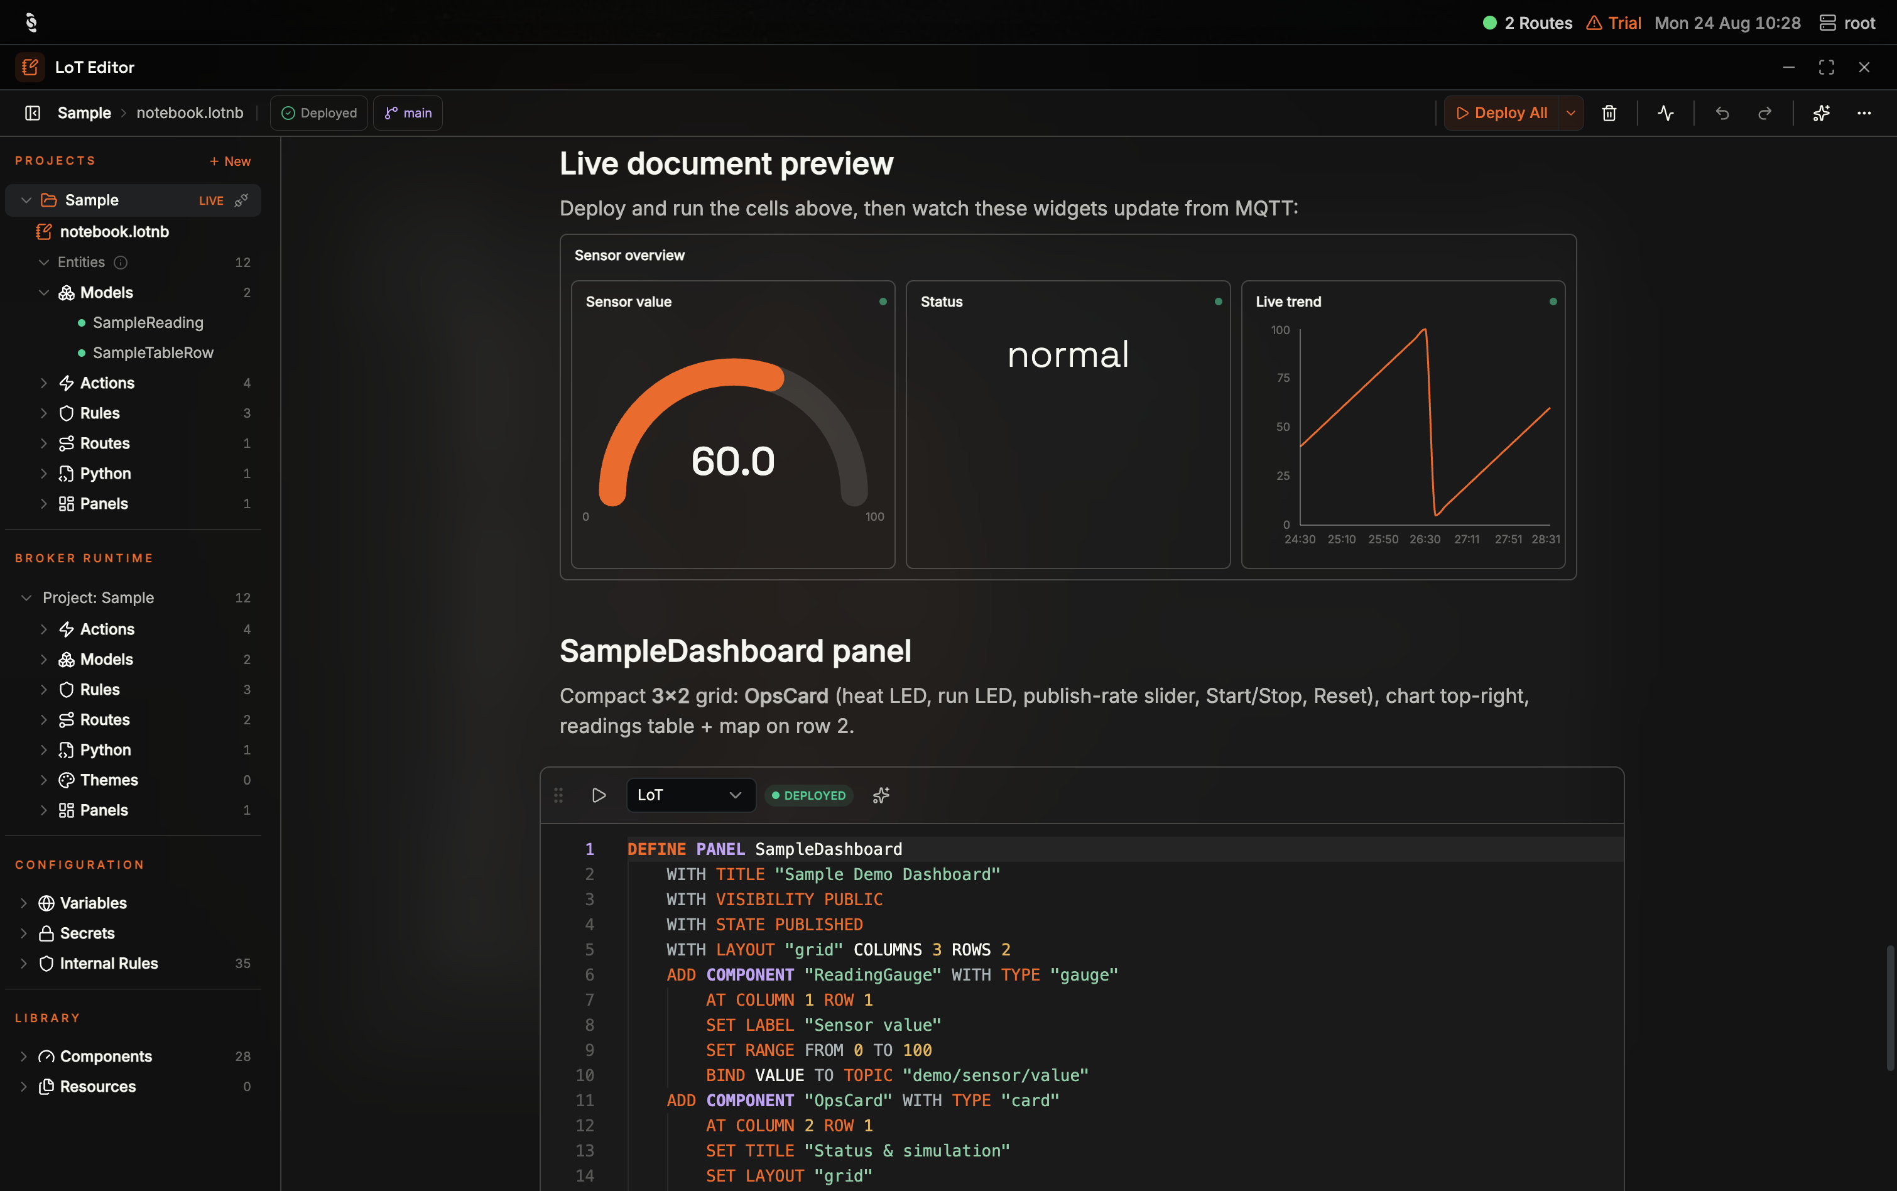Click the undo arrow icon
Screen dimensions: 1897x1191
[1722, 112]
